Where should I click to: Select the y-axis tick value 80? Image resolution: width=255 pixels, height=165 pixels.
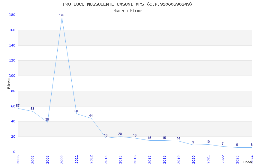[x=13, y=91]
